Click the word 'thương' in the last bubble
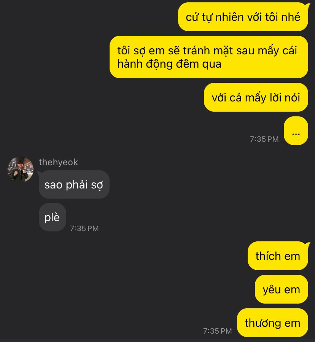Screen dimensions: 315x342 [x=263, y=323]
